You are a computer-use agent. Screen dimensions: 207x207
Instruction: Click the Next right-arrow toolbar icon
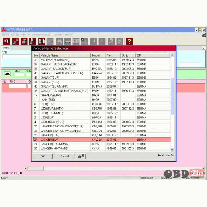102,41
